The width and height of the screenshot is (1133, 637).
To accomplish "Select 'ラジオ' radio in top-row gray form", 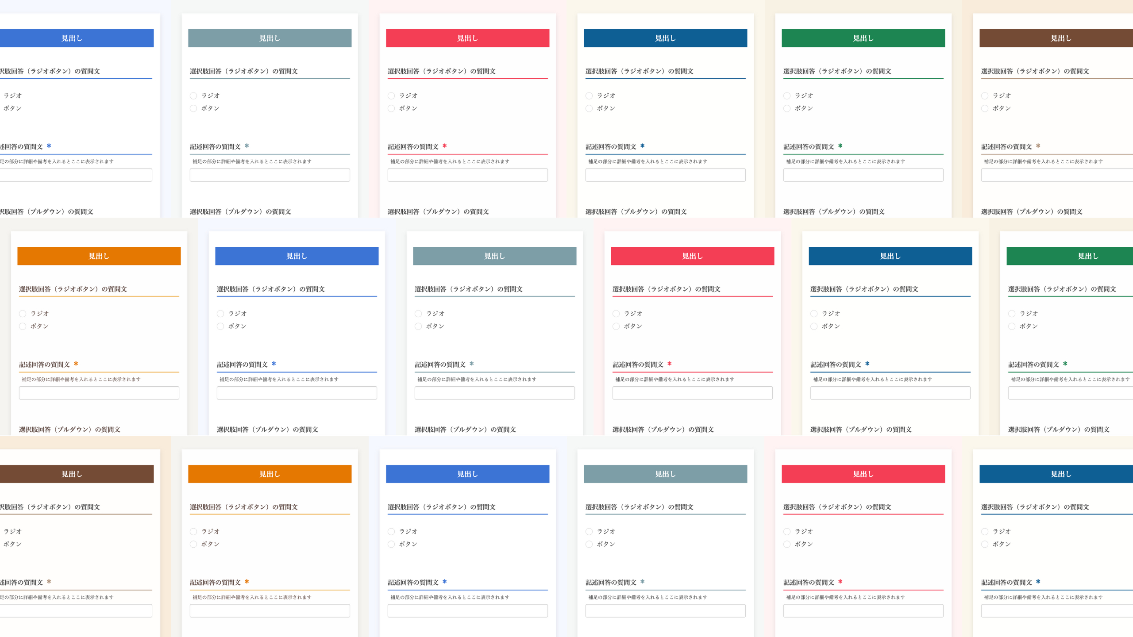I will pos(193,96).
